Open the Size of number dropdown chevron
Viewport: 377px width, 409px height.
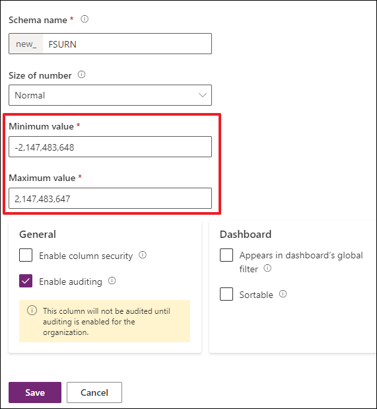(203, 95)
